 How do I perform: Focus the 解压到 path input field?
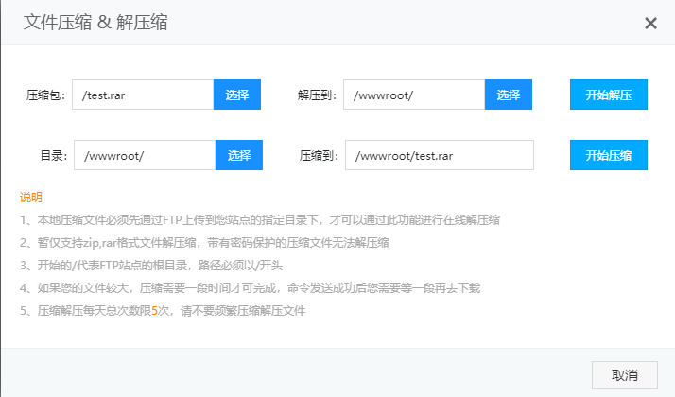pyautogui.click(x=413, y=95)
